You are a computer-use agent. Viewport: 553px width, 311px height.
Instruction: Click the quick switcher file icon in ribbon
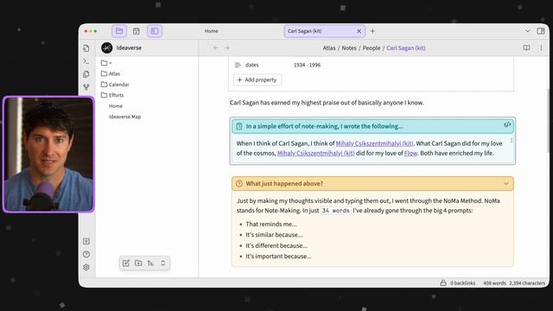pos(86,48)
